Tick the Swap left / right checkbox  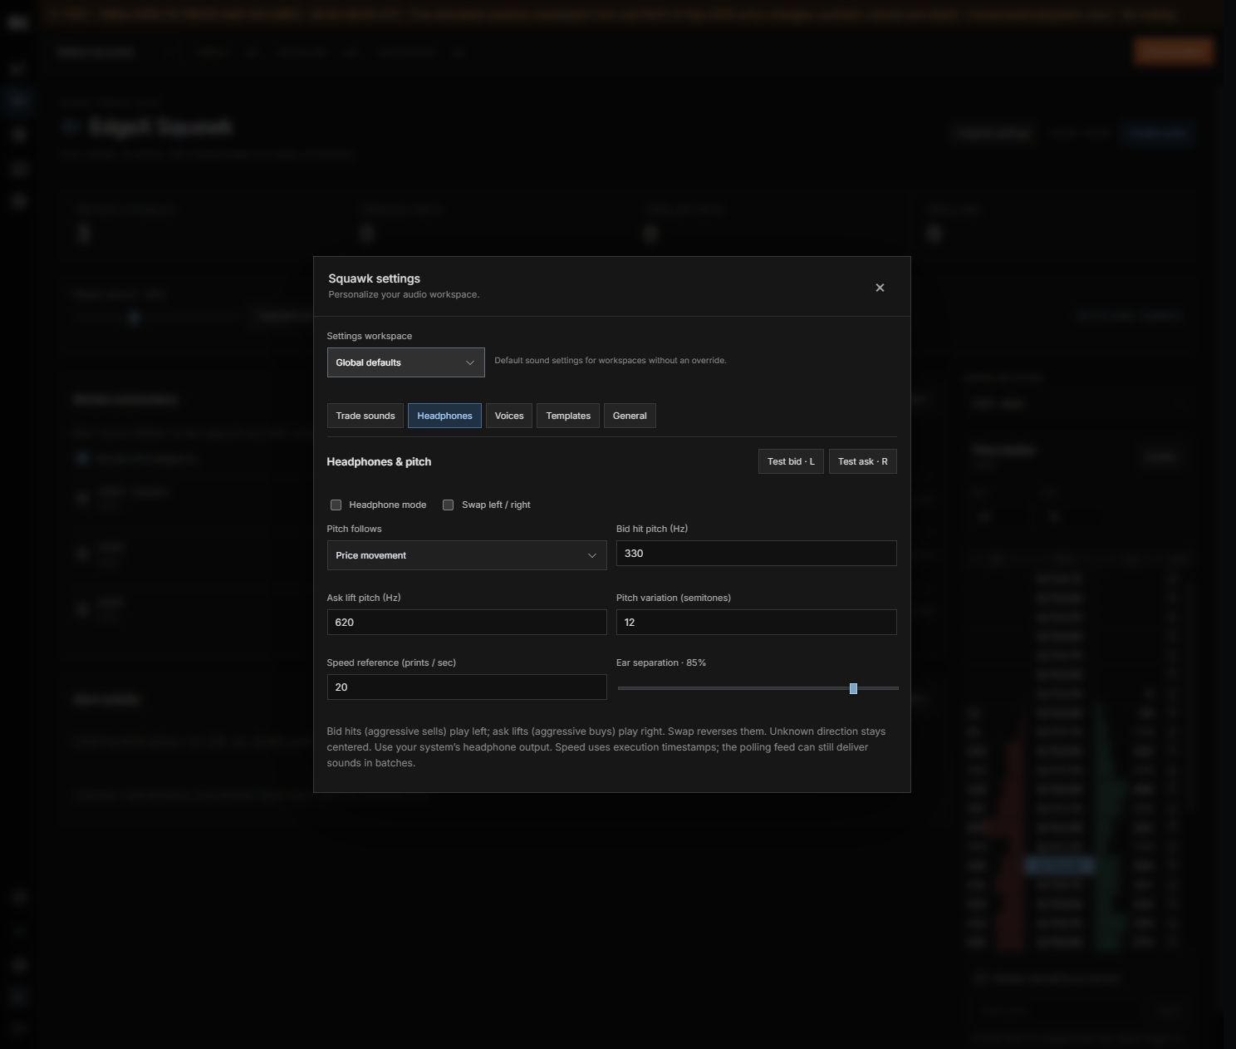pyautogui.click(x=448, y=505)
